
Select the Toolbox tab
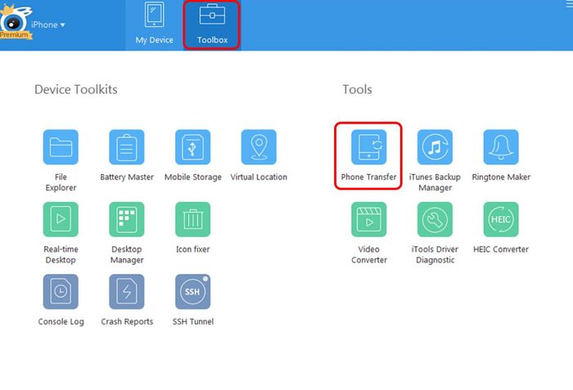(x=212, y=25)
